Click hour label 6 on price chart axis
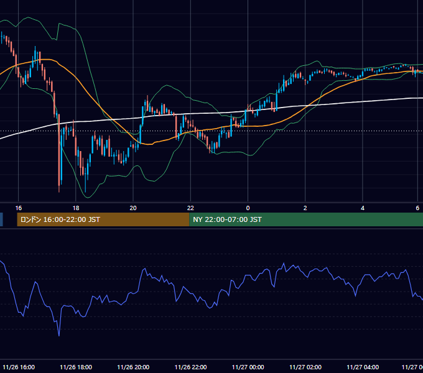This screenshot has width=423, height=373. coord(417,208)
